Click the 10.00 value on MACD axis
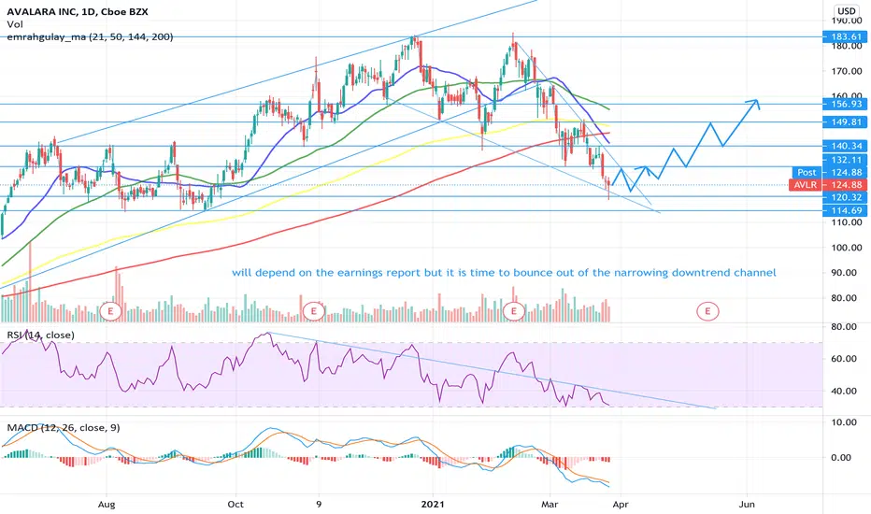This screenshot has width=871, height=514. point(844,422)
